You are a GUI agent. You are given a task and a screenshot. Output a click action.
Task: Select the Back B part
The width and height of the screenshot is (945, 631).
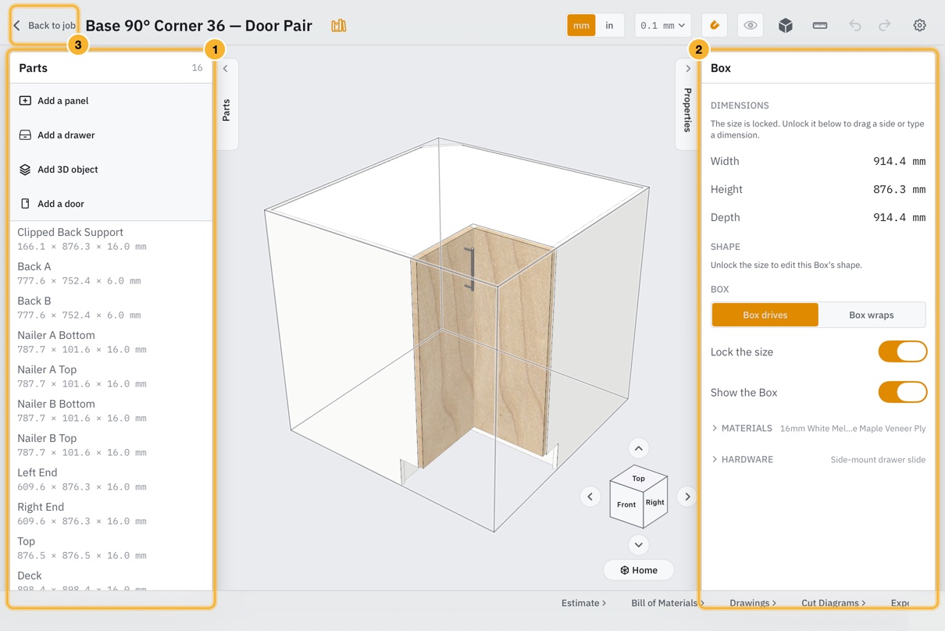[111, 308]
